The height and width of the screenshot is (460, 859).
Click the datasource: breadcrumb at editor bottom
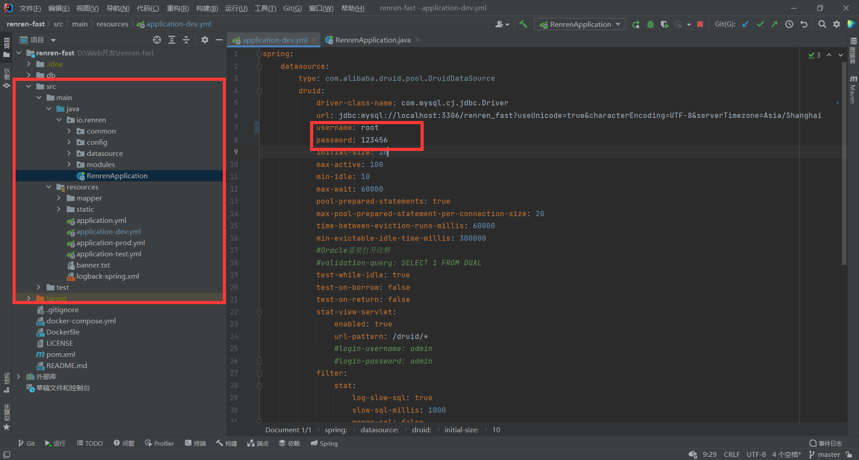[379, 430]
